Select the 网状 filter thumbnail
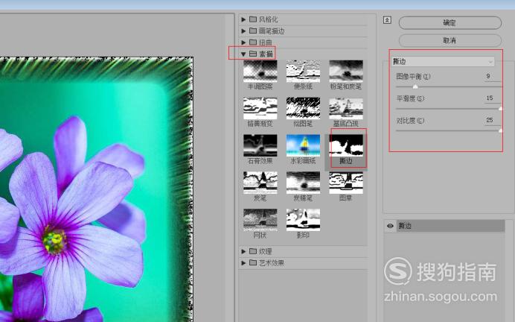This screenshot has height=322, width=515. (260, 220)
